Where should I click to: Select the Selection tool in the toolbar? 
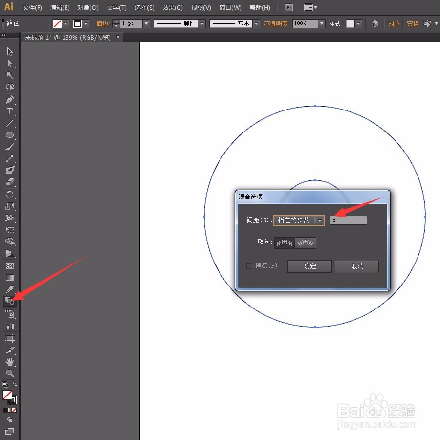10,51
